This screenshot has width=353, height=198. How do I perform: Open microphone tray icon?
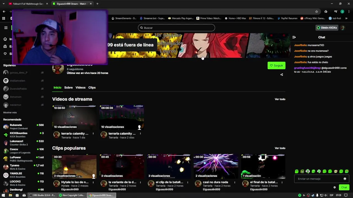coord(317,195)
